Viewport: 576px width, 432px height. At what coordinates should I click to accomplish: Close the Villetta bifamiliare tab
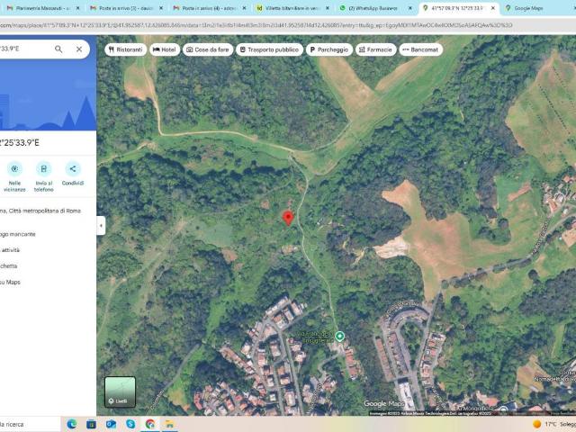click(x=328, y=8)
